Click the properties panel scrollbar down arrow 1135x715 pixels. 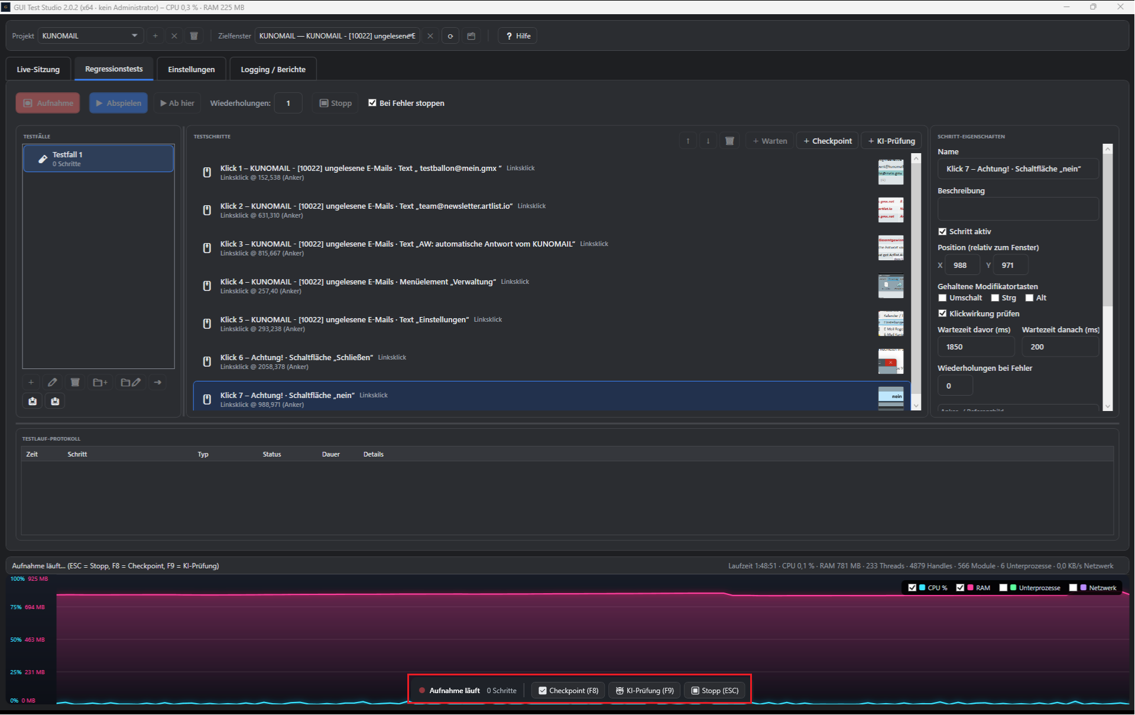pyautogui.click(x=1108, y=406)
